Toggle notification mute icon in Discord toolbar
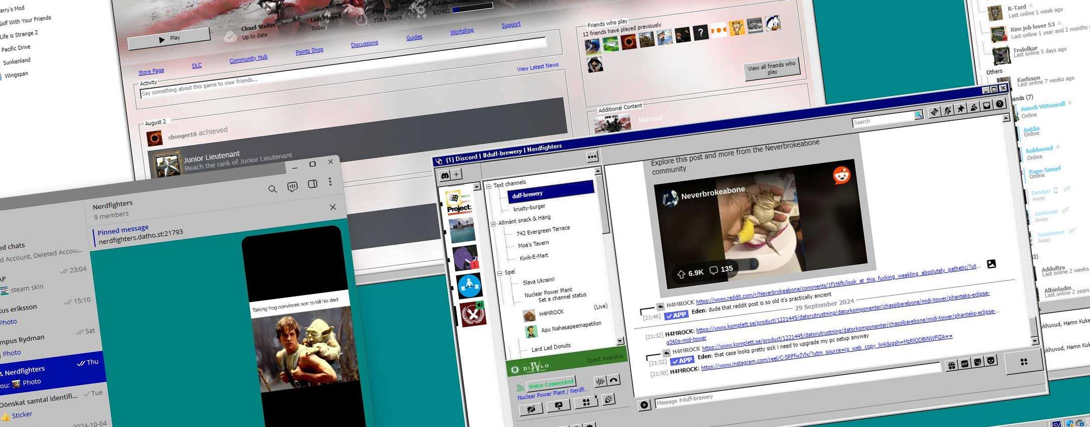1090x427 pixels. pos(947,110)
